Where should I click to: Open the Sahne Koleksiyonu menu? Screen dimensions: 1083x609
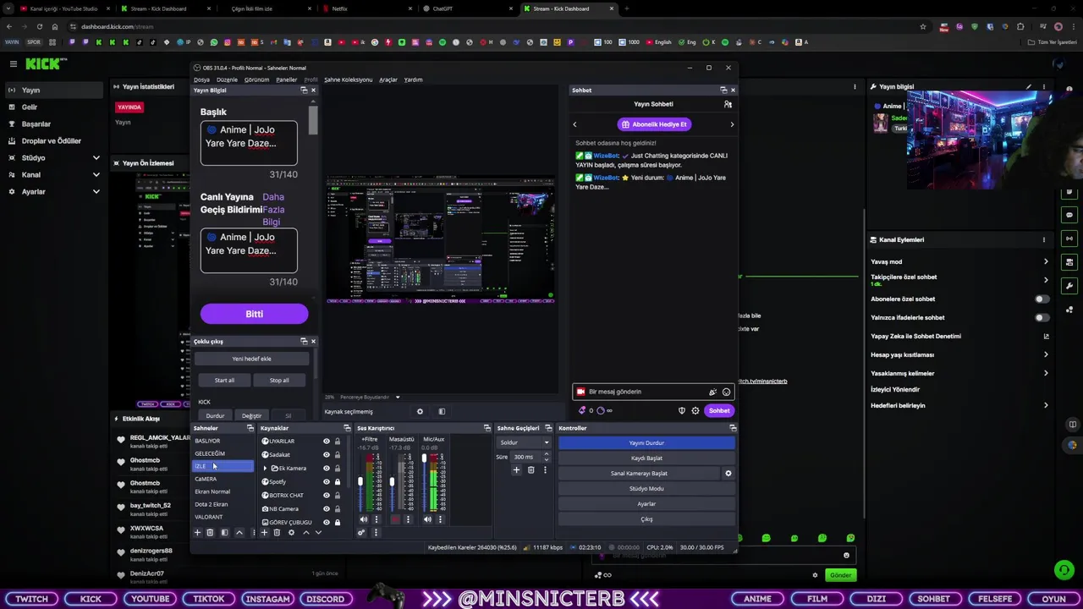pos(348,80)
